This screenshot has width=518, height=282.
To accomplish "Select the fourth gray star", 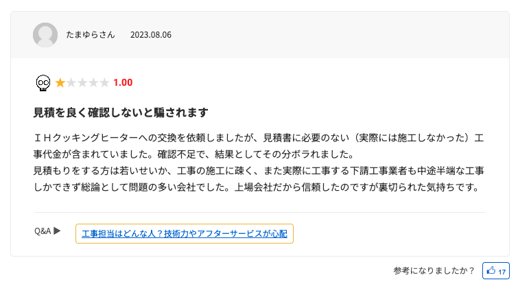I will [x=93, y=83].
